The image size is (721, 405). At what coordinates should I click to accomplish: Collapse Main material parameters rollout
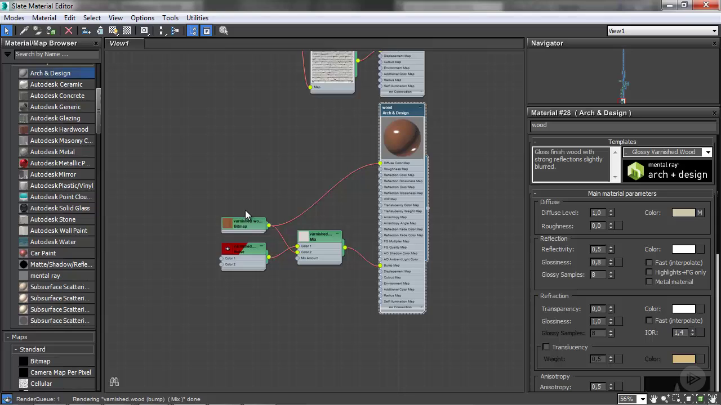pos(535,193)
